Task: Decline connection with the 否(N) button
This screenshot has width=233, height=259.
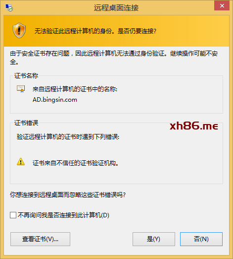Action: [201, 239]
